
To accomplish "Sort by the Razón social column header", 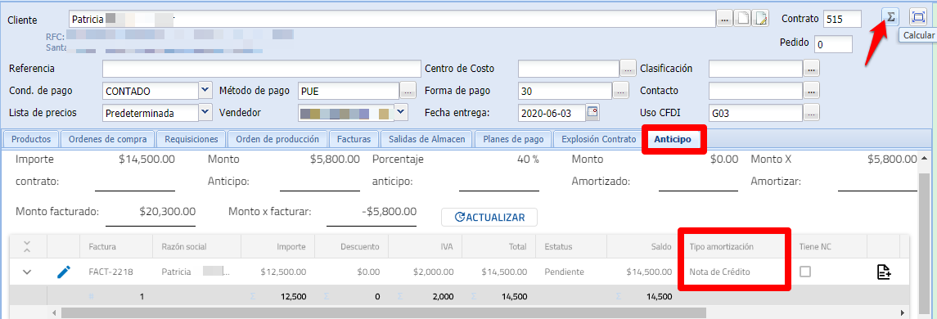I will [197, 246].
